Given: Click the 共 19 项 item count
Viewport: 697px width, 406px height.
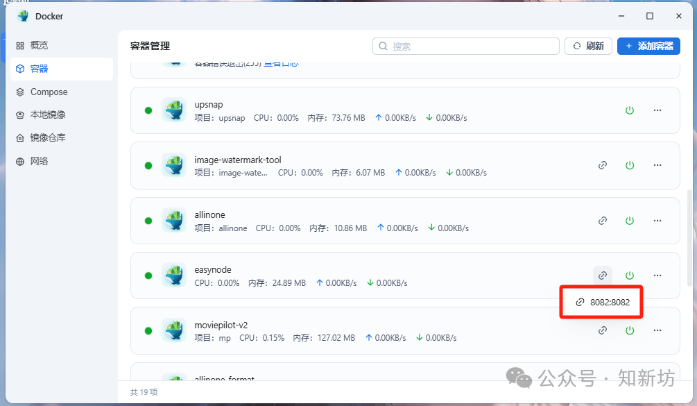Looking at the screenshot, I should (x=144, y=392).
